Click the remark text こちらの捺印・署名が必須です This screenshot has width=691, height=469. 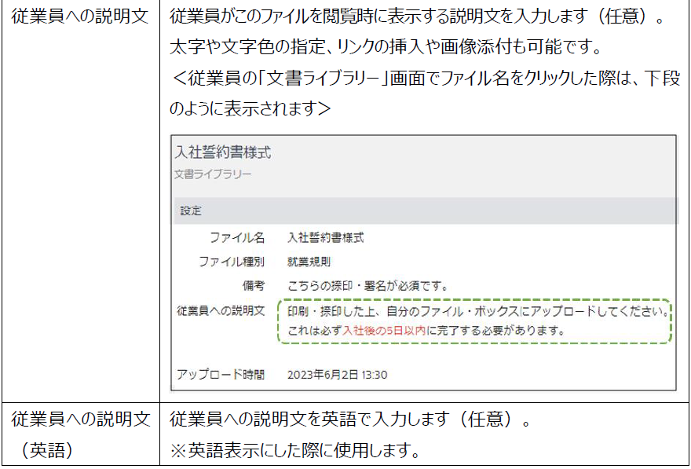[x=368, y=286]
